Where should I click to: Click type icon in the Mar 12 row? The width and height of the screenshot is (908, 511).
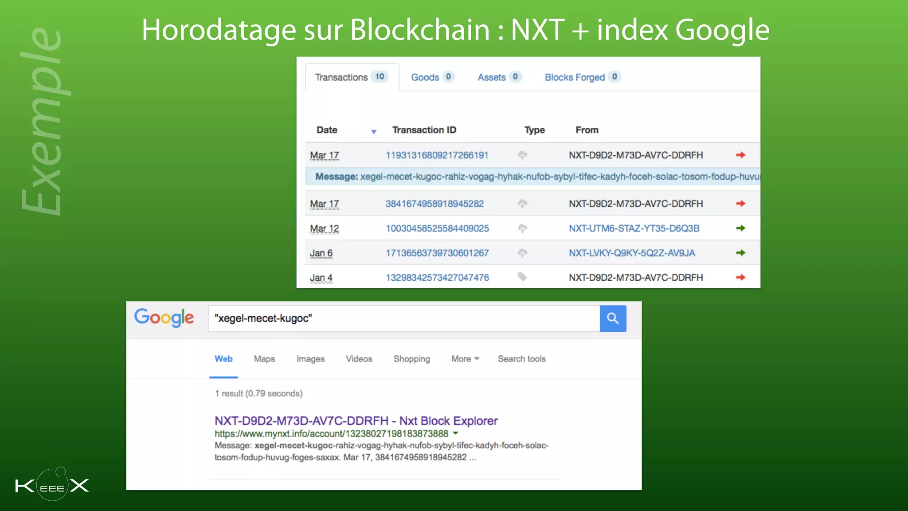(x=522, y=228)
